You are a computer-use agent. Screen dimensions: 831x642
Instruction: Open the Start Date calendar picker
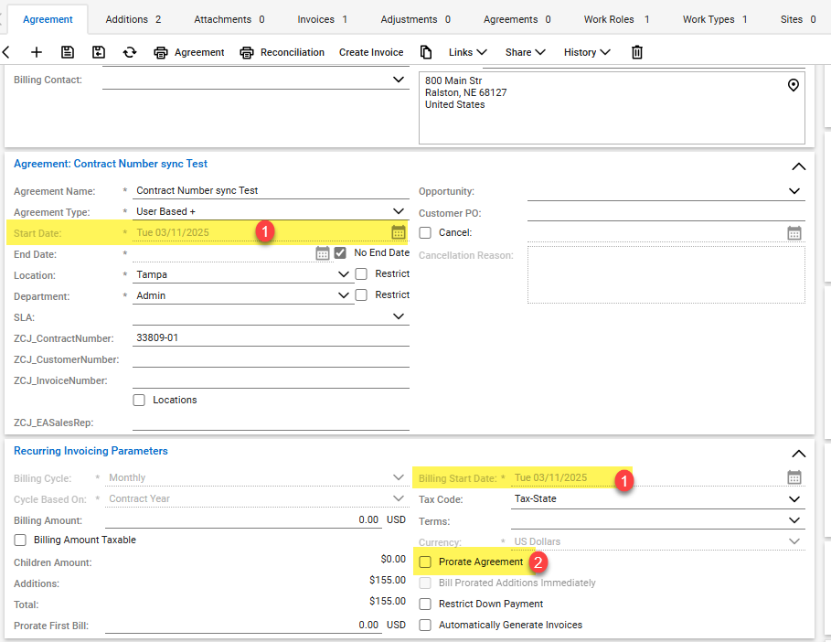point(398,232)
